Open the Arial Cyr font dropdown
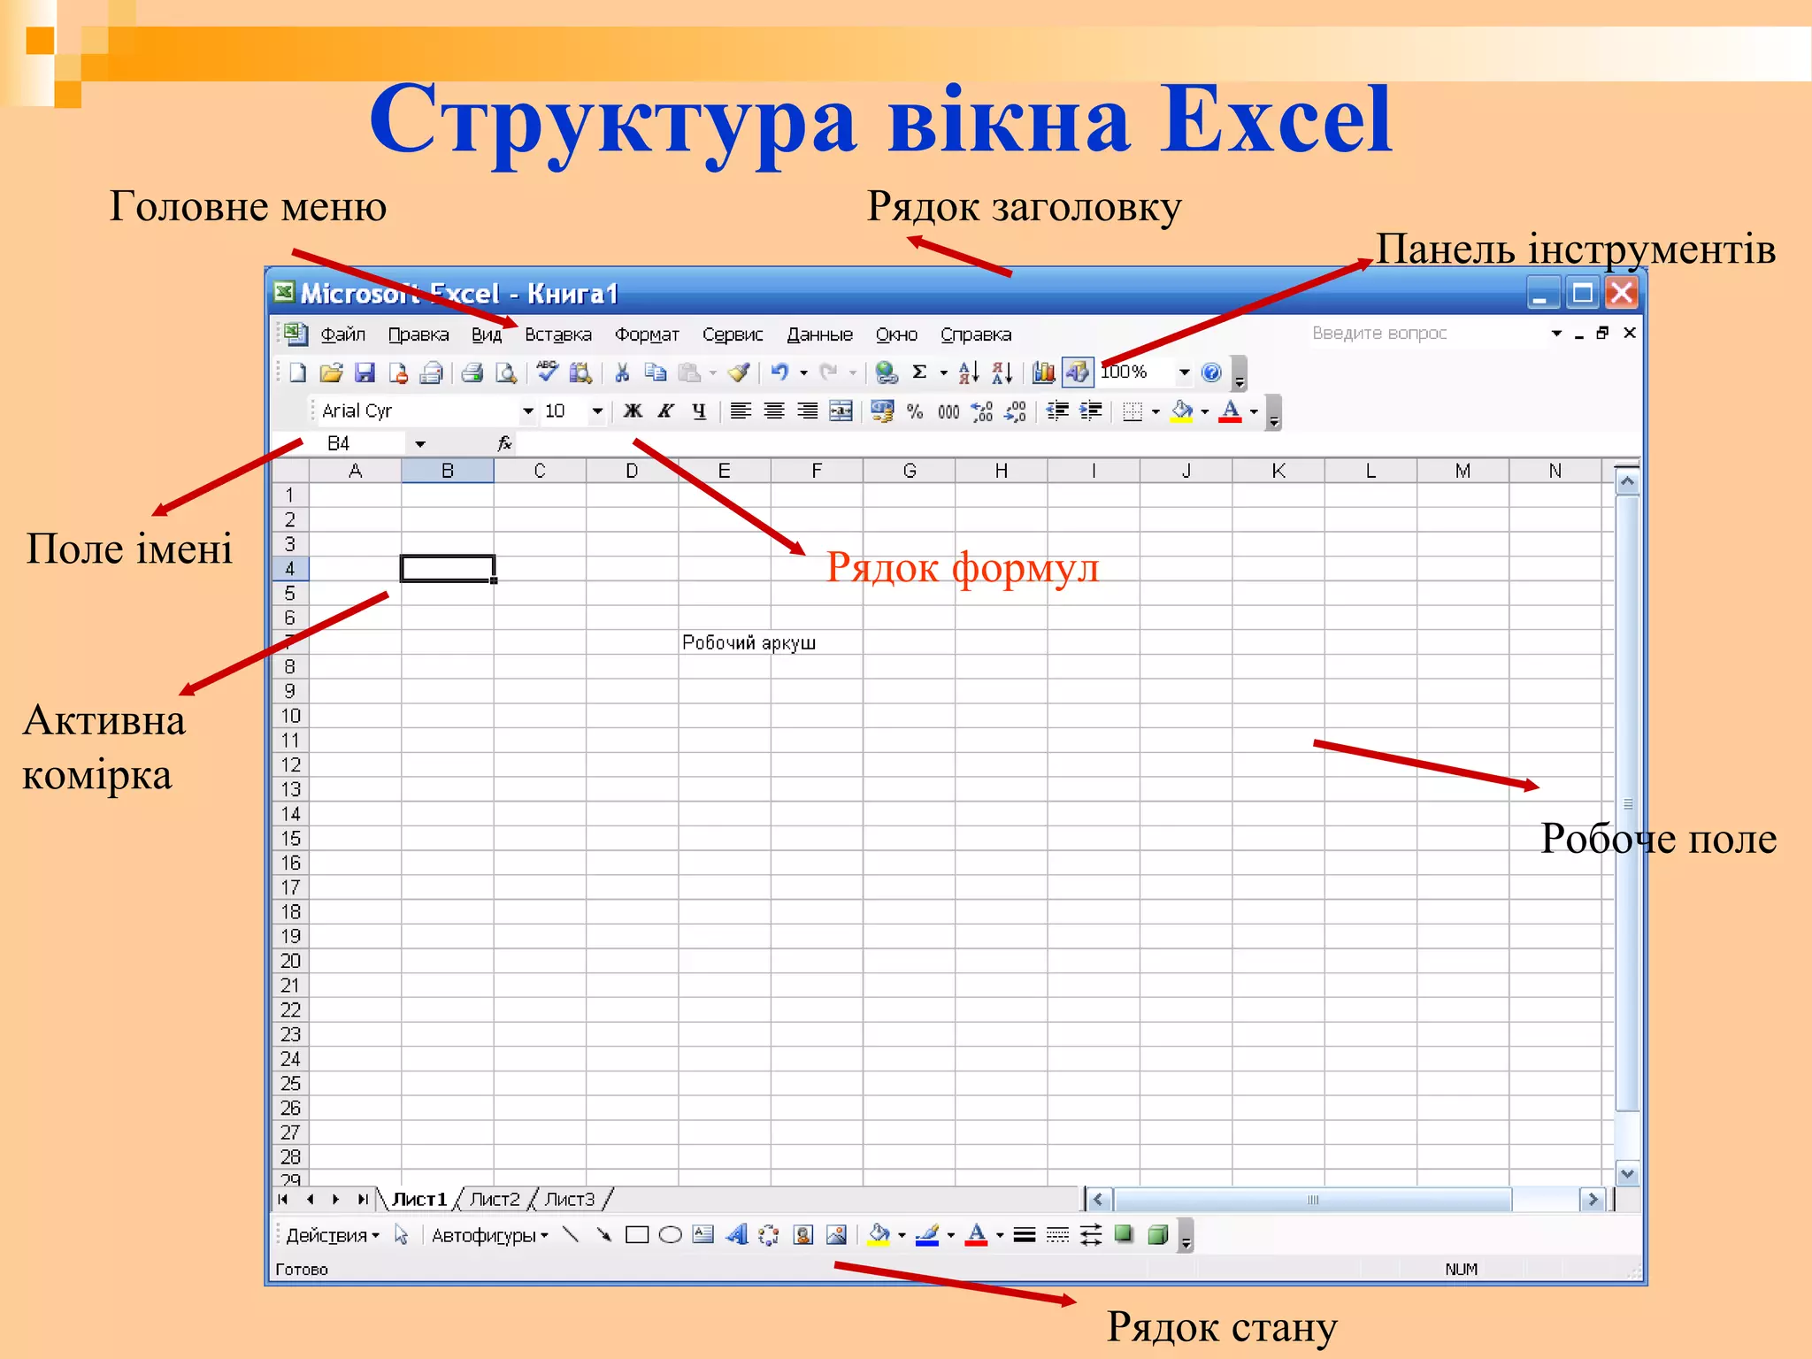The width and height of the screenshot is (1812, 1359). point(527,411)
